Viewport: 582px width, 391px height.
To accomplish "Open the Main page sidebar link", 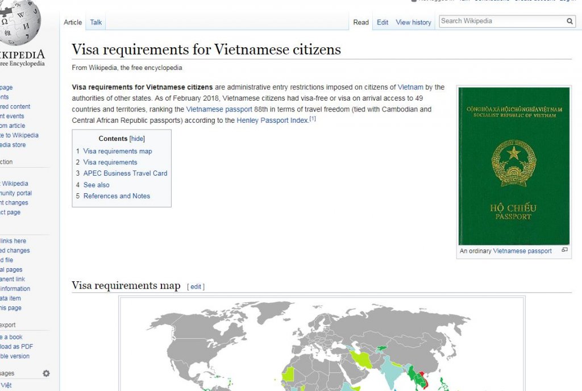I will (6, 88).
